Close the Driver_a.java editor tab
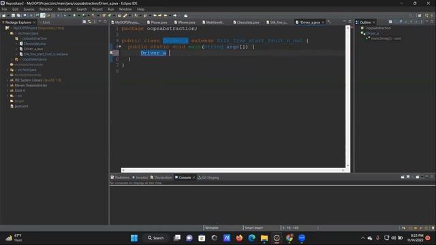The image size is (436, 245). coord(323,22)
